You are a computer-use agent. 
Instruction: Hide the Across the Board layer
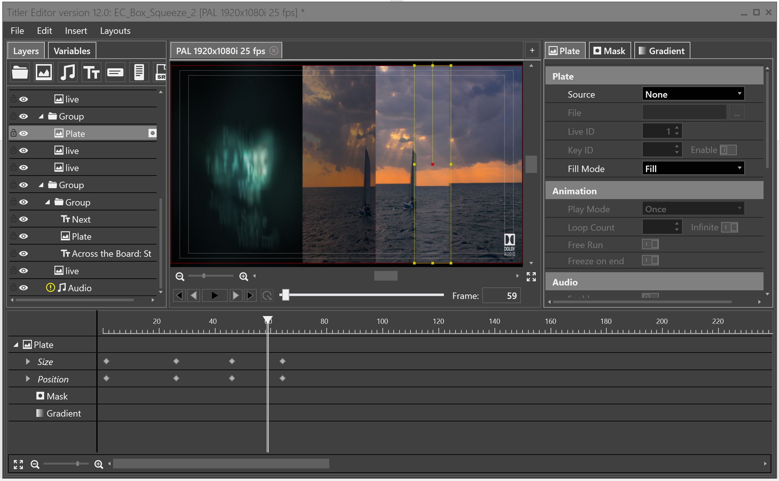click(x=24, y=254)
